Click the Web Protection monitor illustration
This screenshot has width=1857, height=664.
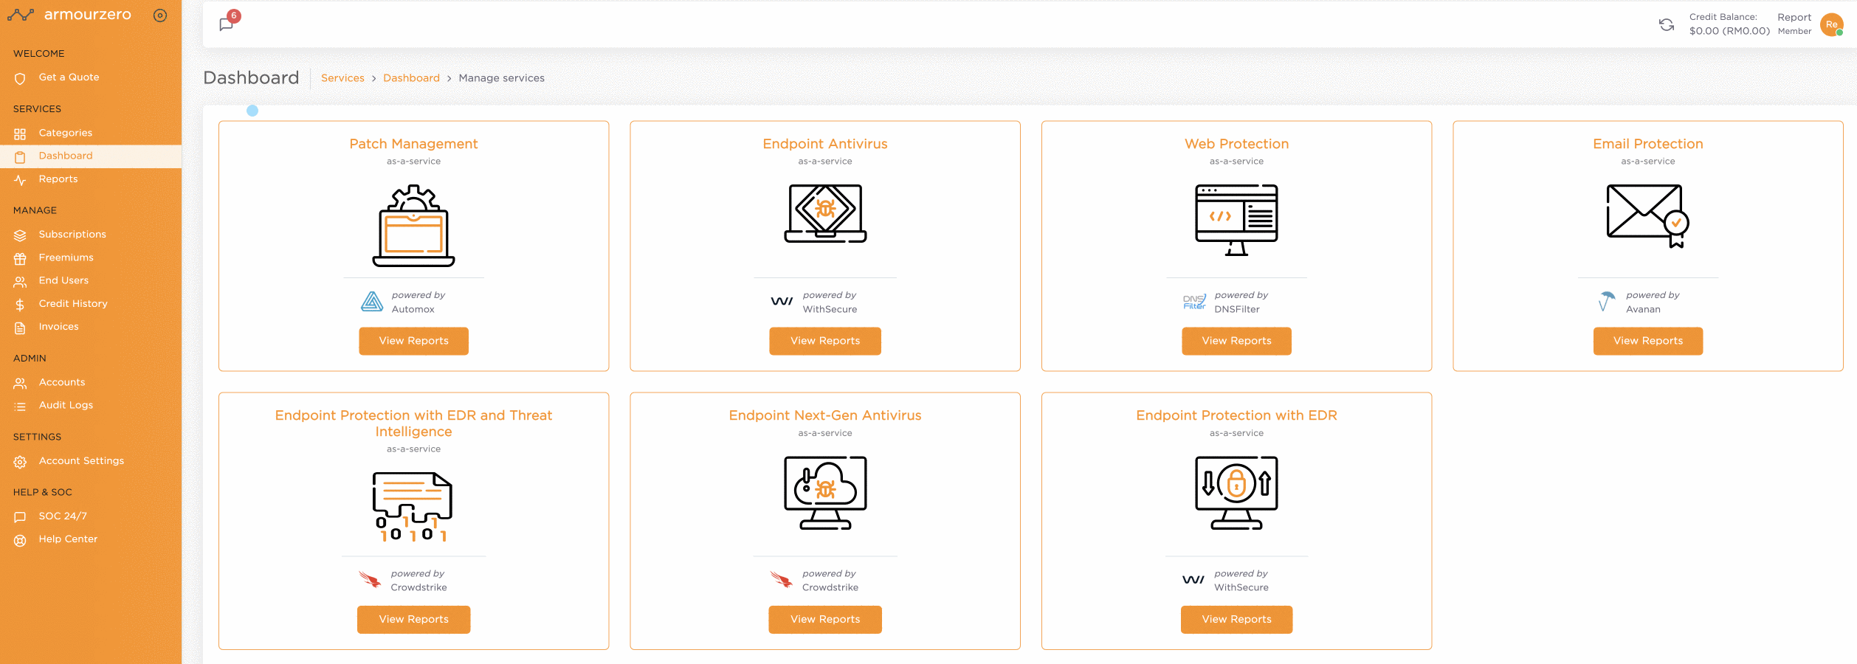[x=1236, y=220]
